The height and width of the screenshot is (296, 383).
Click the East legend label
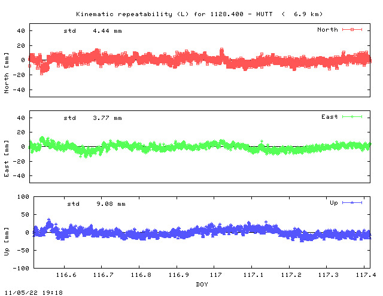pos(330,117)
